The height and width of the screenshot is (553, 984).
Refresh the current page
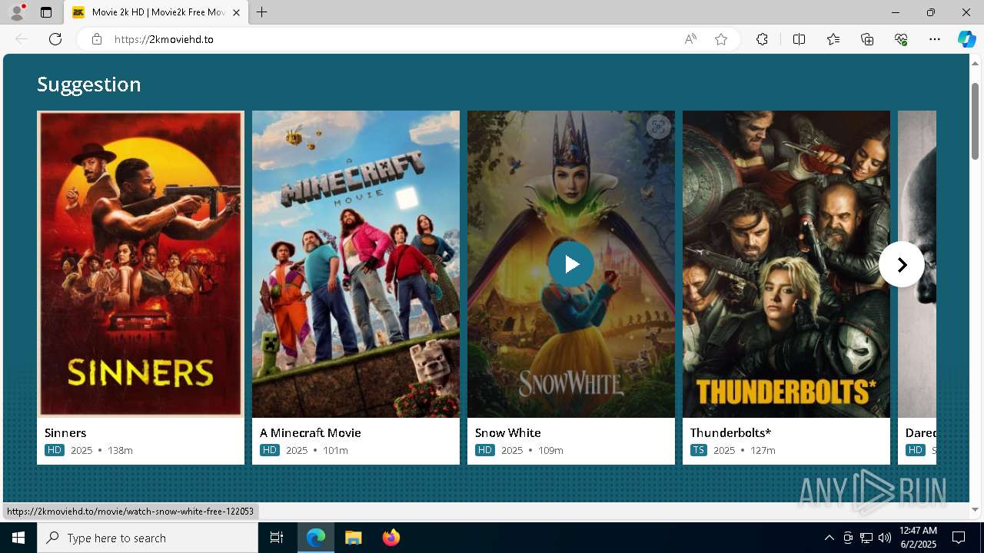pos(55,39)
